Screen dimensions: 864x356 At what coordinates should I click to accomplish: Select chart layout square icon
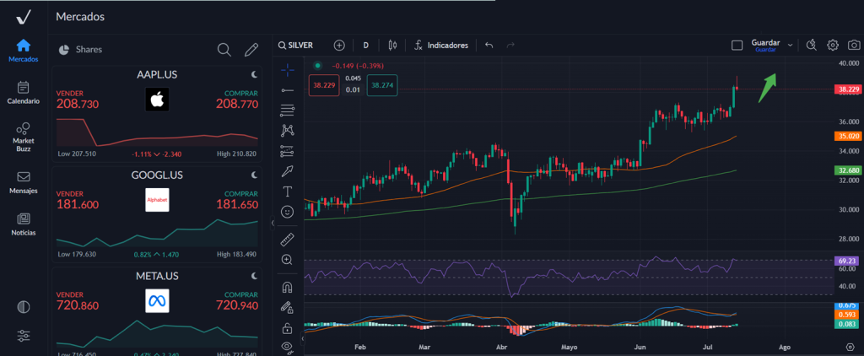737,46
